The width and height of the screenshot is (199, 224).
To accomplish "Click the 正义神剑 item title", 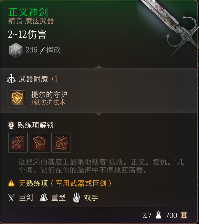I will pyautogui.click(x=28, y=12).
